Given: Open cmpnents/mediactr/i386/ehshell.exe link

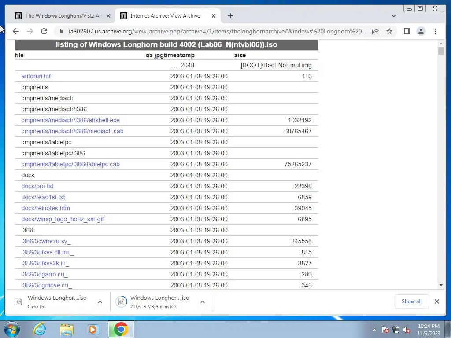Looking at the screenshot, I should (70, 120).
